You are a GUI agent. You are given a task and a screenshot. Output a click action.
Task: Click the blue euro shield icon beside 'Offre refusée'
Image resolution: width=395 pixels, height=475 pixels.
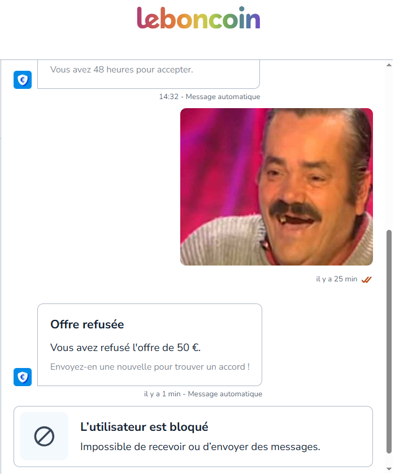click(23, 377)
